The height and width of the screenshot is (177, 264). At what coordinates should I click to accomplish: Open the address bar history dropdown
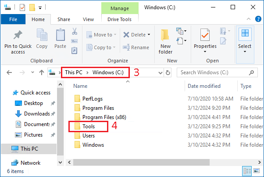(161, 73)
